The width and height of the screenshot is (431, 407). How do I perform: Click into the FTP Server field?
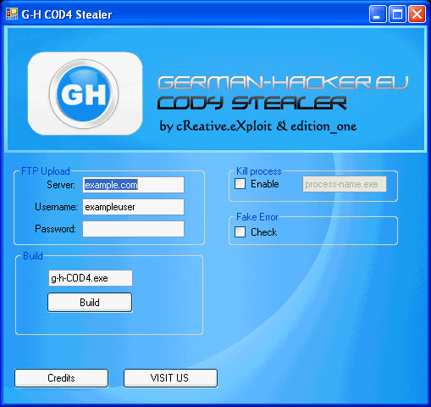[x=133, y=185]
